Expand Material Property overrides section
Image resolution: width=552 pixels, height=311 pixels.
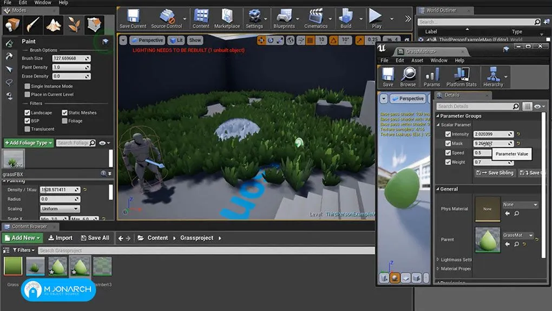(x=438, y=269)
